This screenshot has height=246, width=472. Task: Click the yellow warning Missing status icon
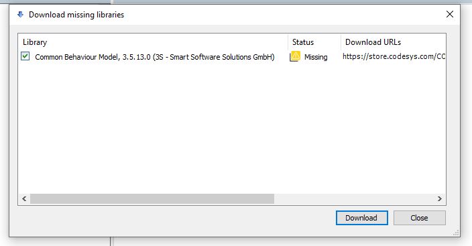(x=295, y=56)
